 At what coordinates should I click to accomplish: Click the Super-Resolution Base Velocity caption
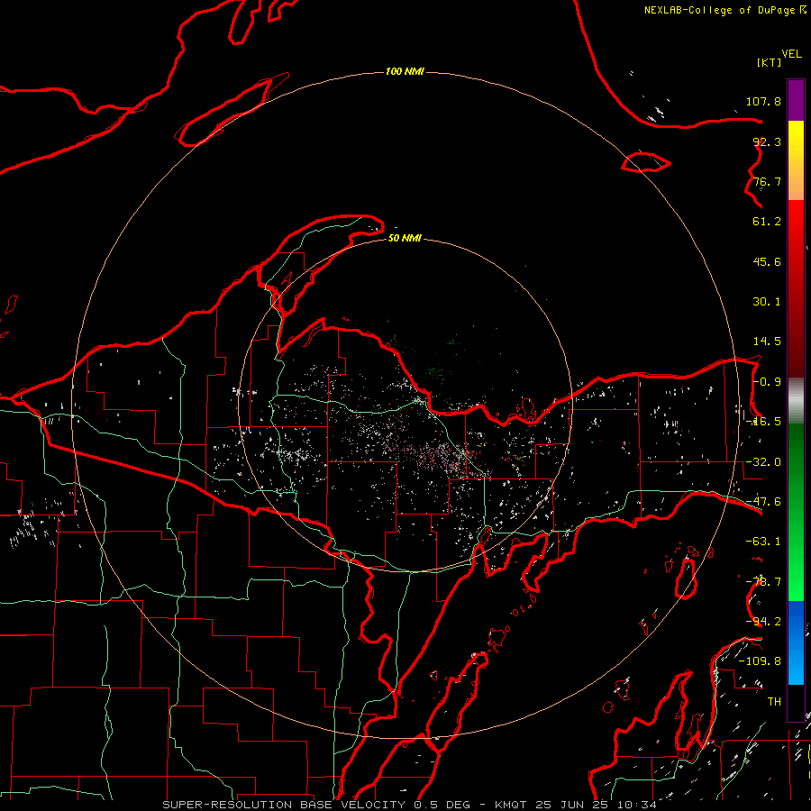pyautogui.click(x=410, y=805)
